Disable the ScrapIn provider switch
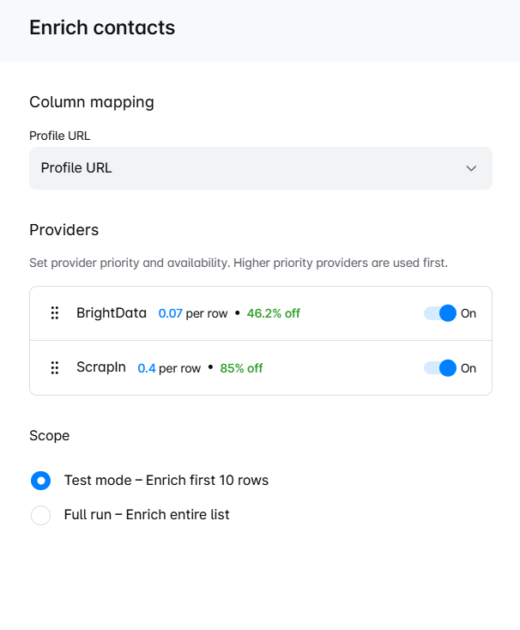The image size is (520, 630). 440,368
